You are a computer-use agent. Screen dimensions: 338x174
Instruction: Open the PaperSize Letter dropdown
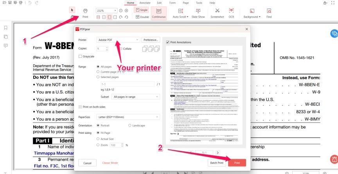[128, 117]
